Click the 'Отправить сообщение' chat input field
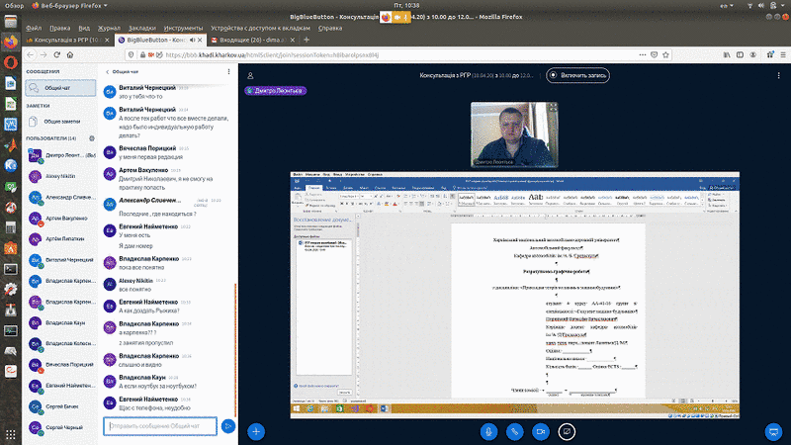 coord(158,426)
